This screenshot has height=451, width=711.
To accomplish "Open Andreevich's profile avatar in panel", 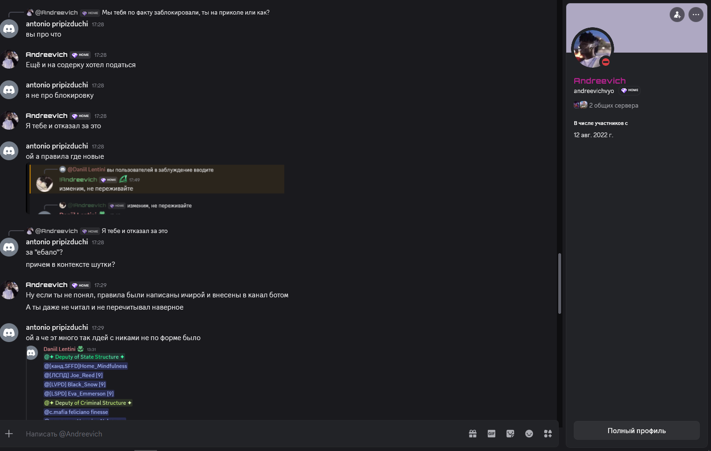I will (593, 49).
